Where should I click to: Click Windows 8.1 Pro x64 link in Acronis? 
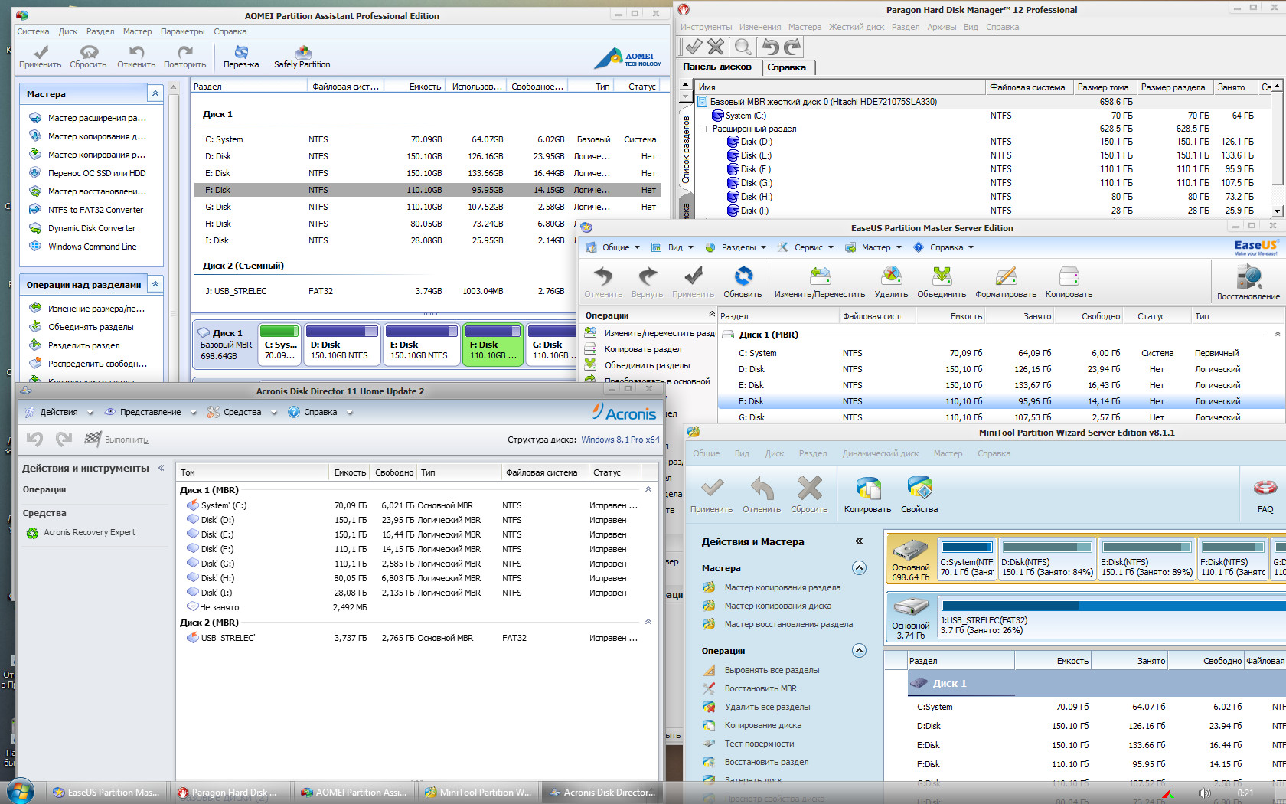[620, 440]
